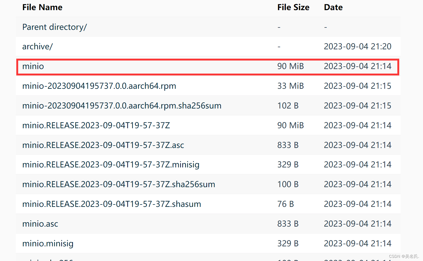Select the 833 B size in the 37Z.asc row
Viewport: 423px width, 261px height.
click(x=288, y=145)
